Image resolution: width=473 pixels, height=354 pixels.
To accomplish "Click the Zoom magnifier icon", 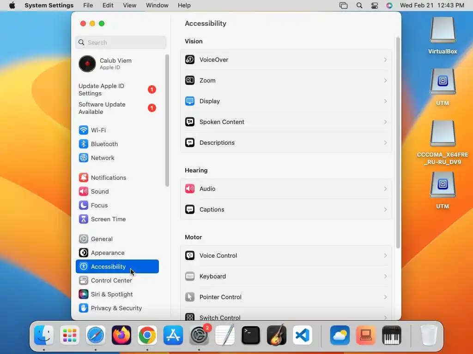I will 190,80.
